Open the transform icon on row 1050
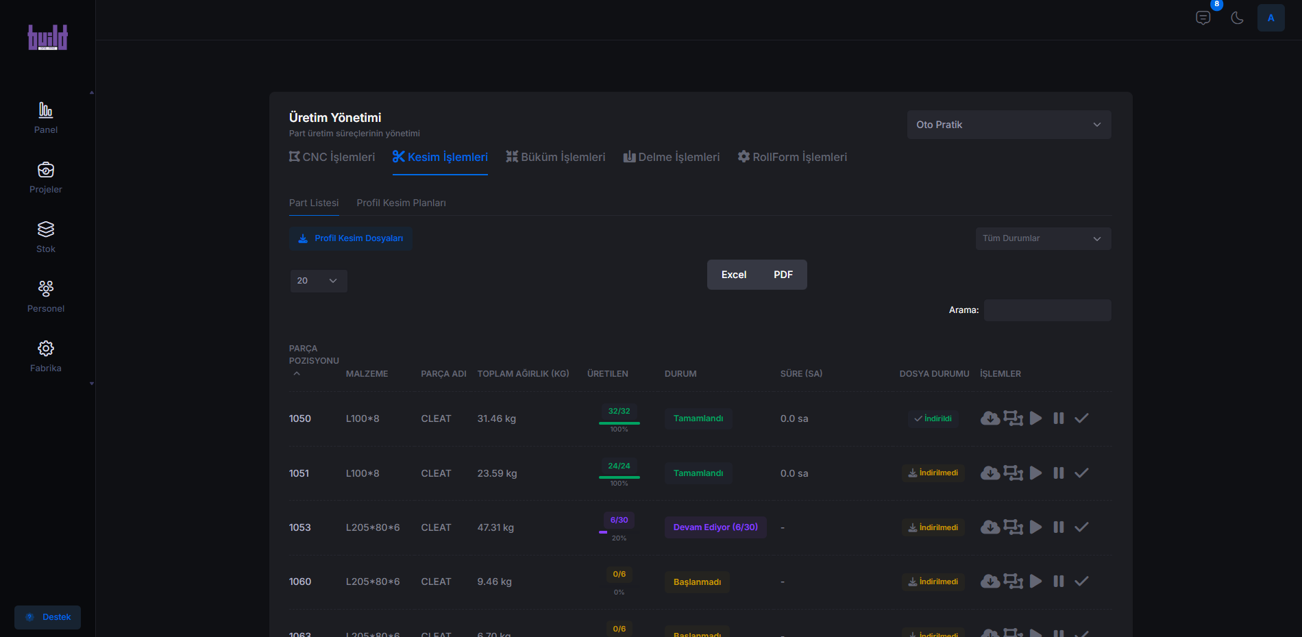 [1013, 418]
